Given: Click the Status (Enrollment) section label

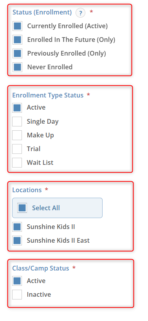Looking at the screenshot, I should [42, 13].
